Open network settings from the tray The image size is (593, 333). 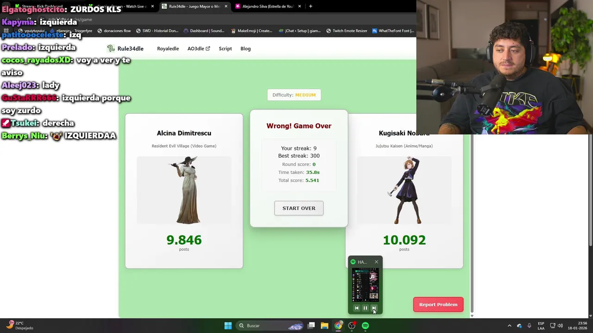(x=553, y=326)
